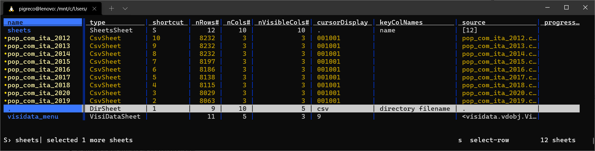Maximize the terminal window

click(x=567, y=8)
